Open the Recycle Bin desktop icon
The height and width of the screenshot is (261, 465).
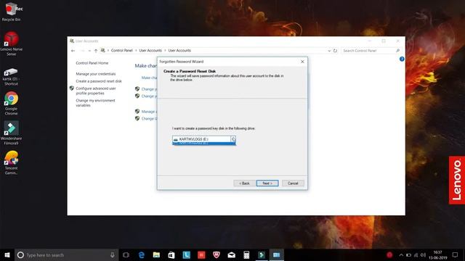(12, 12)
